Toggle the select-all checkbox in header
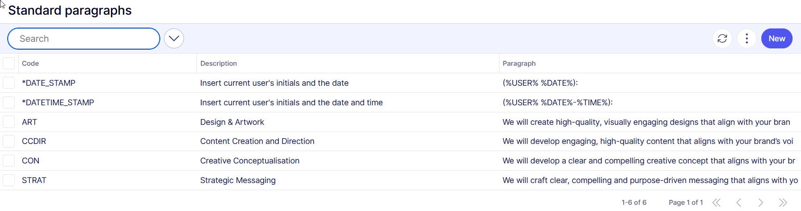This screenshot has height=211, width=801. point(9,64)
